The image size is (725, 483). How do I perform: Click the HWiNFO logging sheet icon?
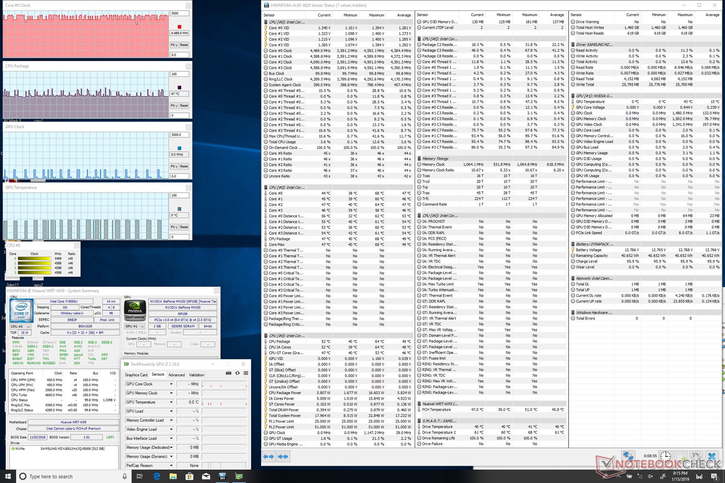pos(681,456)
